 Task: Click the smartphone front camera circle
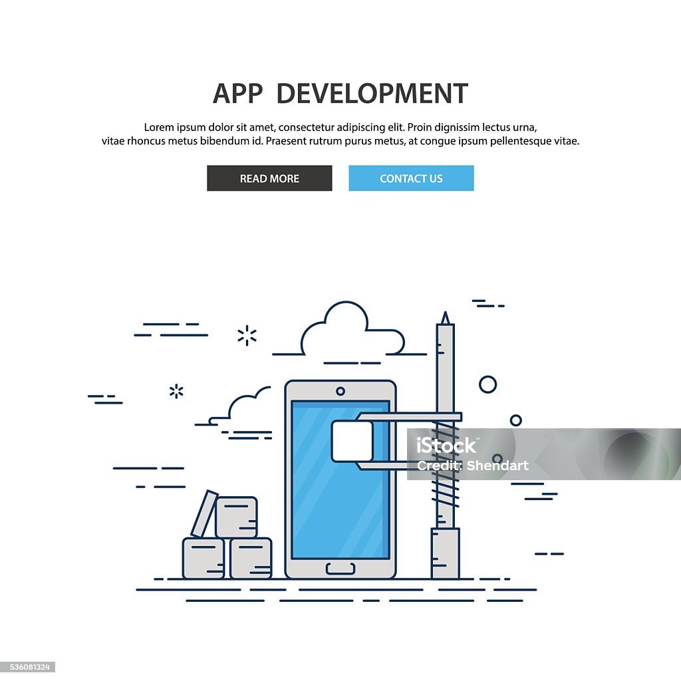tap(340, 391)
